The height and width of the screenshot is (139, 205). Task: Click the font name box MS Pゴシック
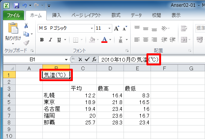(x=64, y=28)
